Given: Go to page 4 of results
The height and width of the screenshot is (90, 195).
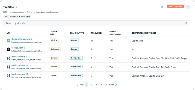Looking at the screenshot, I should (101, 85).
